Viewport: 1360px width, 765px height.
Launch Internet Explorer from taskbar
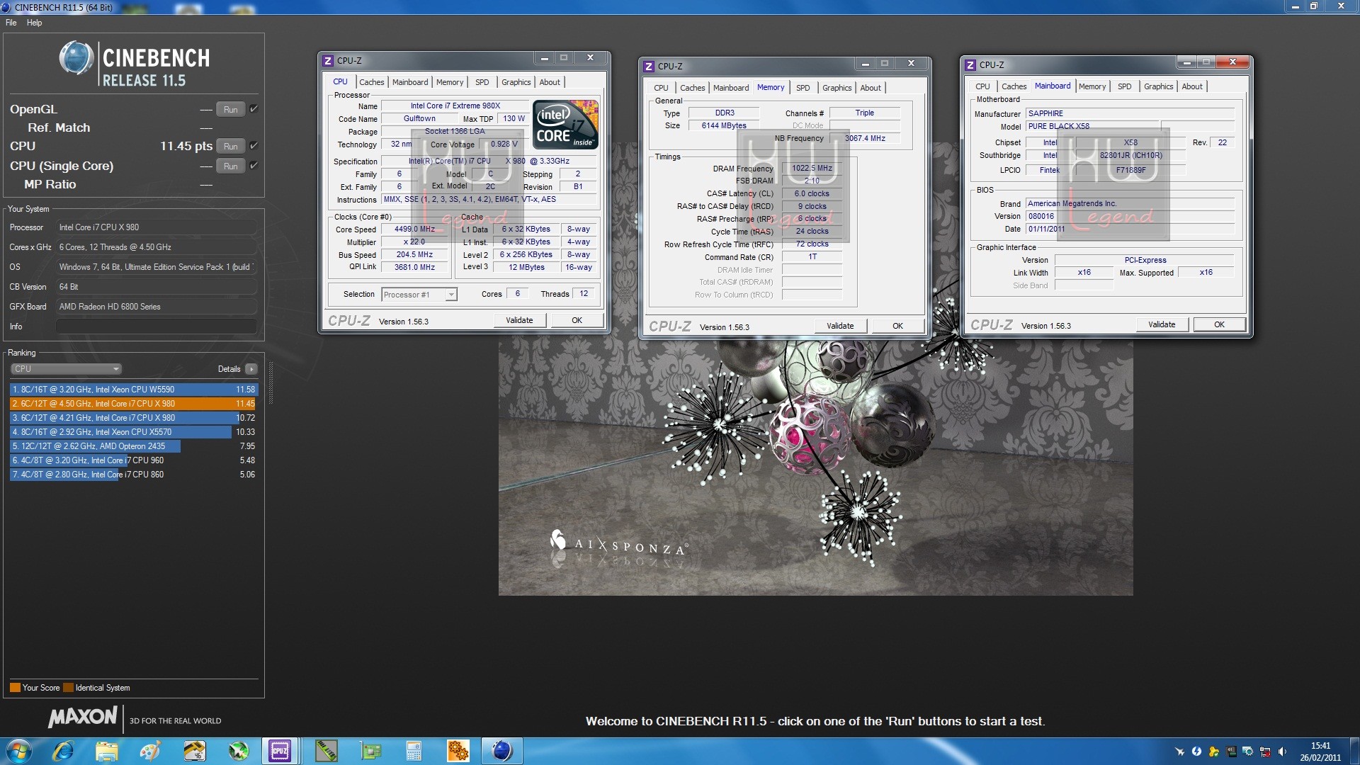[x=63, y=751]
